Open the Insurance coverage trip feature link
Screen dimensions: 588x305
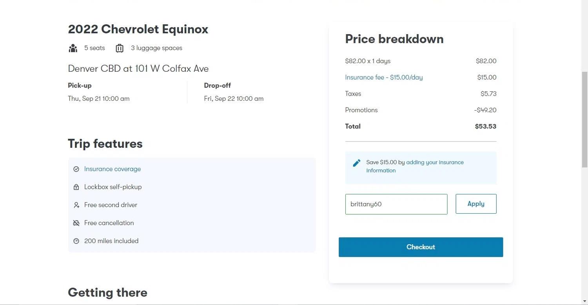coord(113,169)
